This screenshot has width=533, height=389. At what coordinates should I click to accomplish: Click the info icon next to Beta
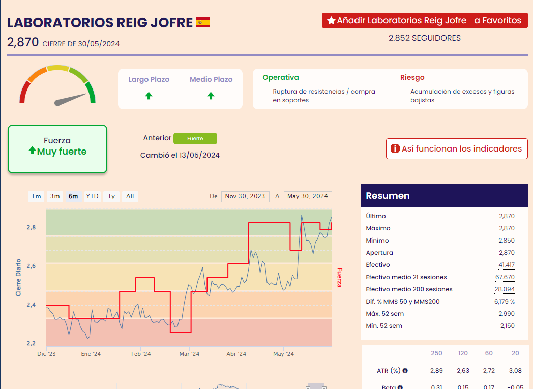click(x=400, y=387)
